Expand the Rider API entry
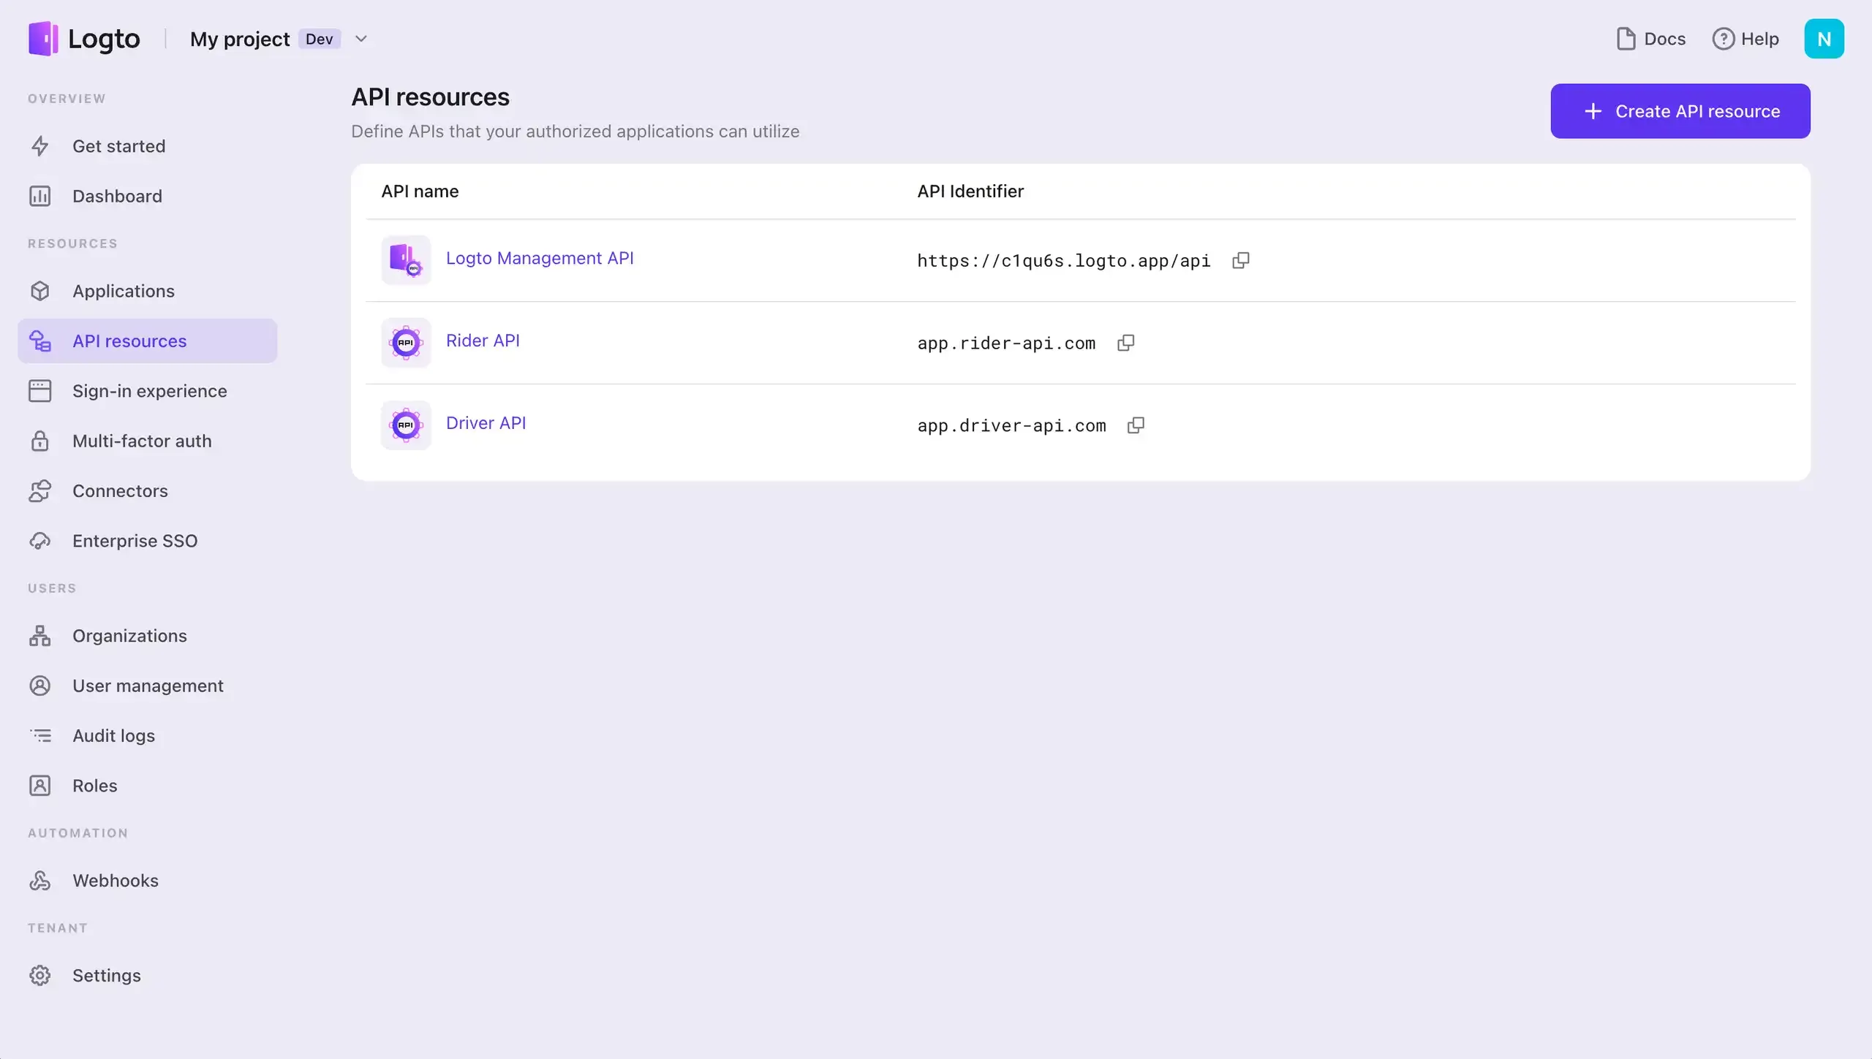The image size is (1872, 1059). tap(482, 339)
